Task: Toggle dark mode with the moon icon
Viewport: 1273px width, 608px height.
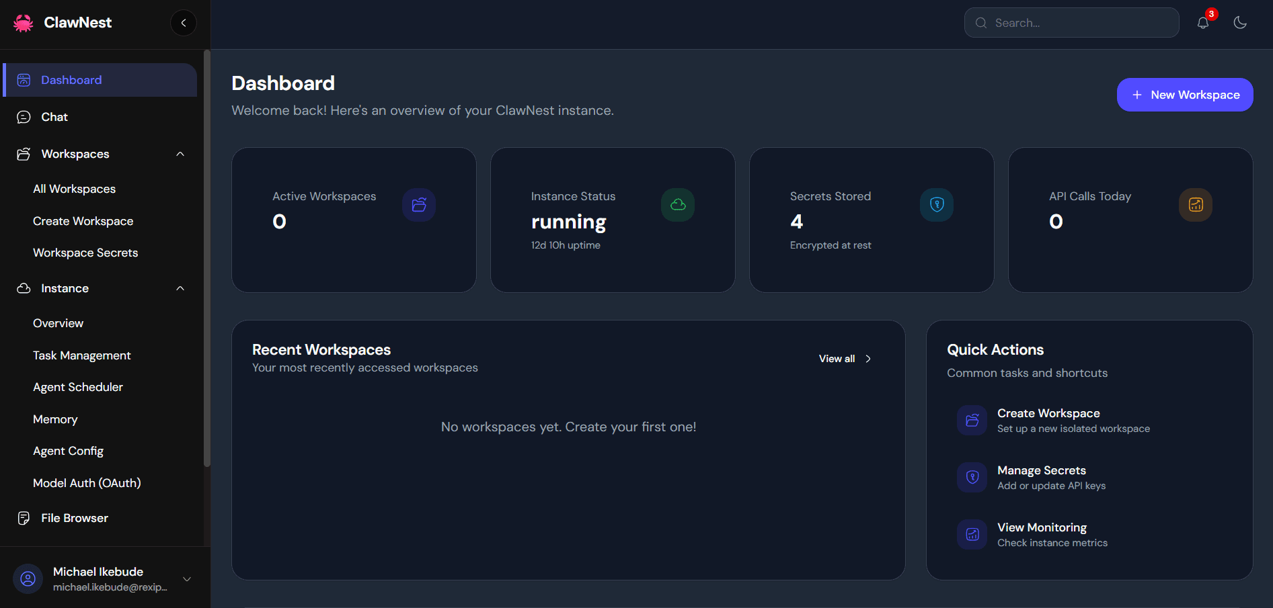Action: pyautogui.click(x=1241, y=22)
